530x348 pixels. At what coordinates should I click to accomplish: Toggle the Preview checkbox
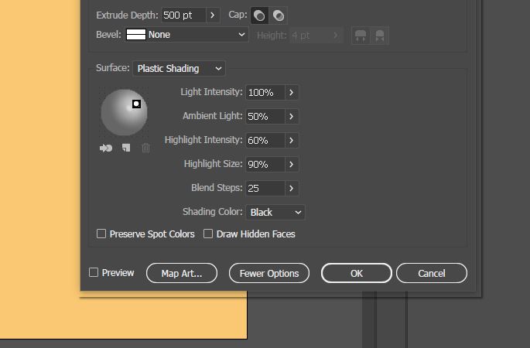pyautogui.click(x=94, y=272)
